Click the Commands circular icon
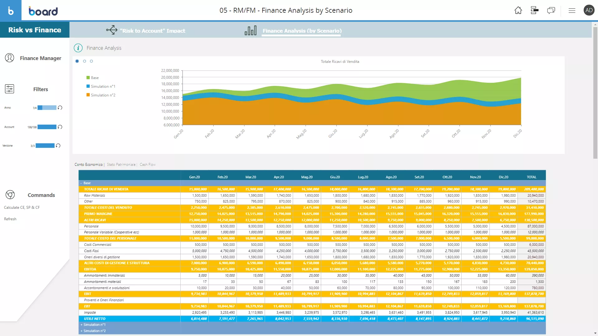 [x=10, y=195]
